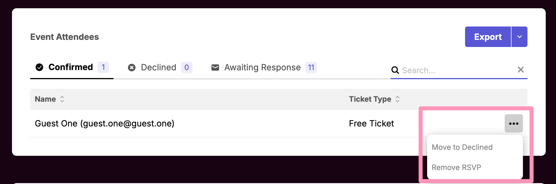Select Move to Declined from menu
This screenshot has width=556, height=184.
[x=462, y=147]
